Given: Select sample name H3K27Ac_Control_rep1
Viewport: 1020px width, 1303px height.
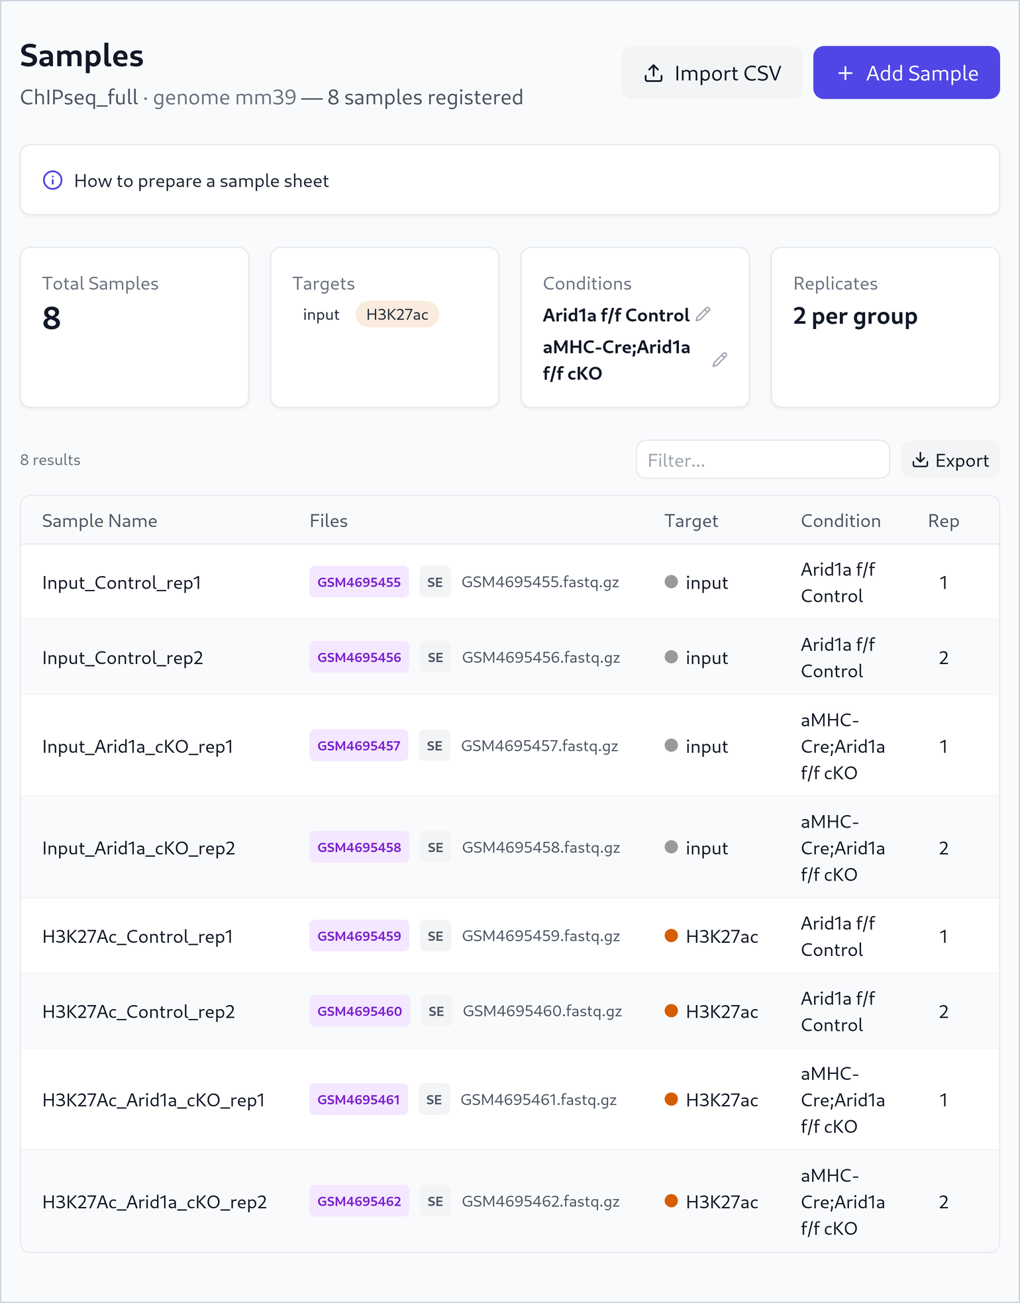Looking at the screenshot, I should [x=138, y=937].
